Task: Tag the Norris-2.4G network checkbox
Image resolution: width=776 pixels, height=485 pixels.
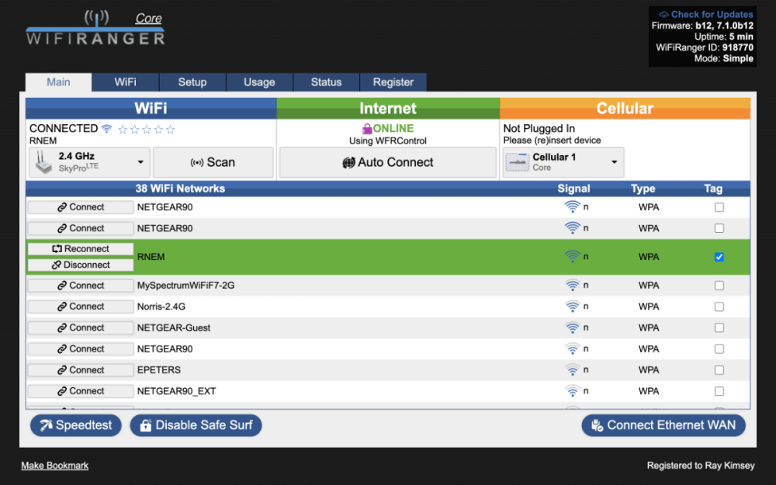Action: [719, 307]
